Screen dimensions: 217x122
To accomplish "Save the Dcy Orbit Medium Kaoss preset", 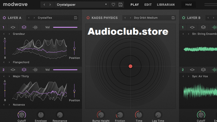I will click(x=173, y=18).
